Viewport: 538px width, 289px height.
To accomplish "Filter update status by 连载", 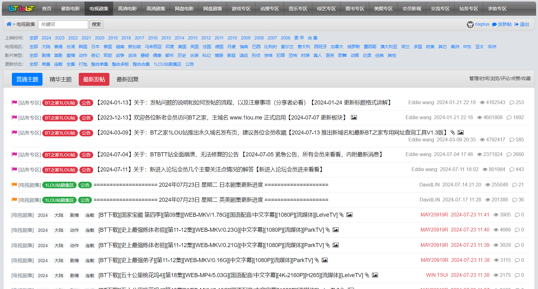I will click(58, 64).
